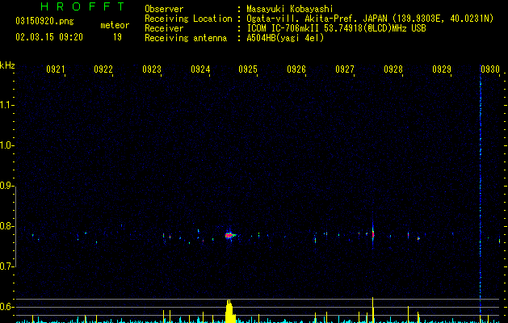508x323 pixels.
Task: Click the 1.0 kHz axis label
Action: 6,145
